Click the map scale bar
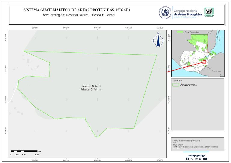This screenshot has height=163, width=231. click(x=23, y=151)
